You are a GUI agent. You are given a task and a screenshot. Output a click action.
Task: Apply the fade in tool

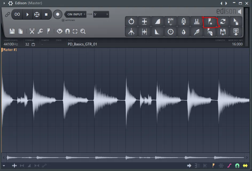tap(157, 21)
